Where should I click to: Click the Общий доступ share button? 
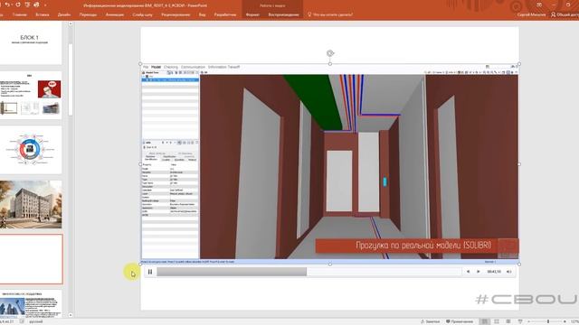(x=565, y=14)
